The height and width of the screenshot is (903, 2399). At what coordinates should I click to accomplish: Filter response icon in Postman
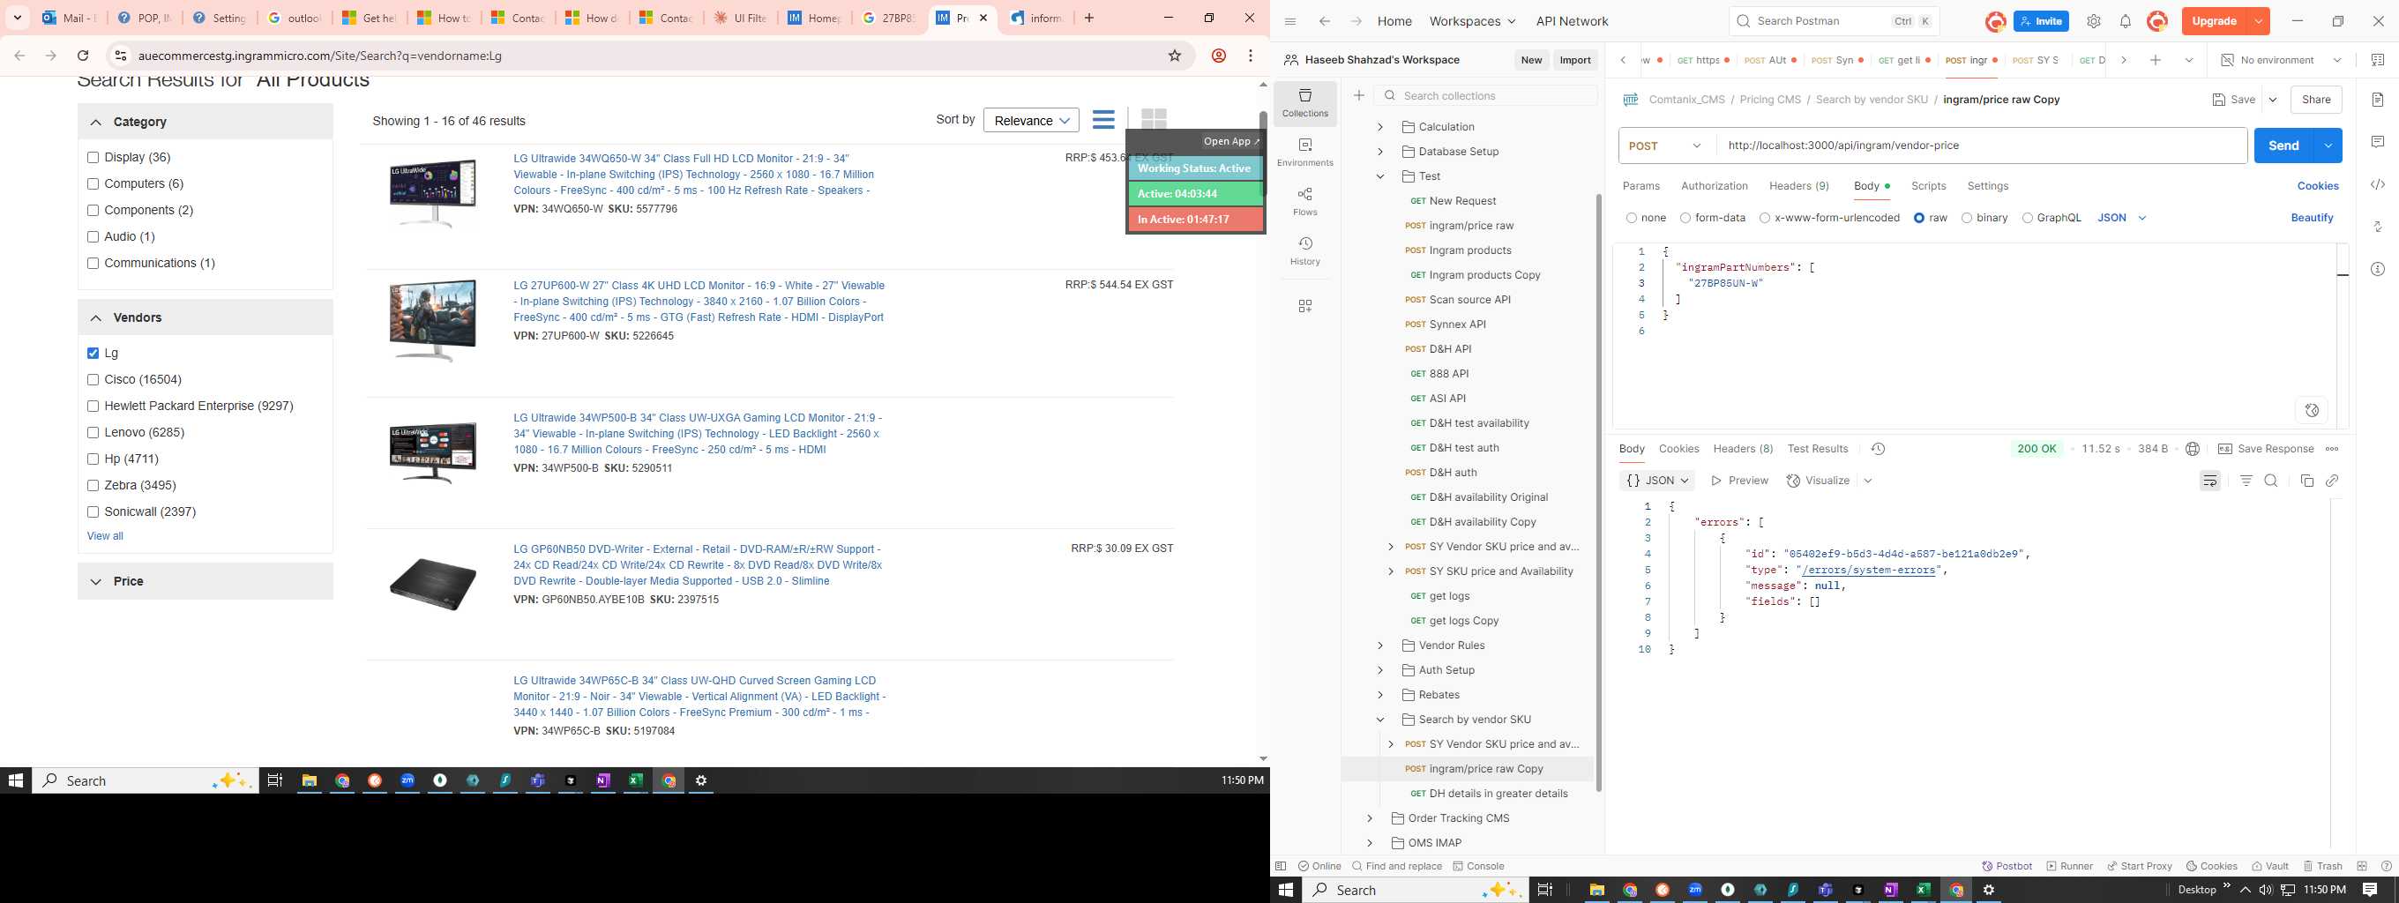coord(2246,481)
